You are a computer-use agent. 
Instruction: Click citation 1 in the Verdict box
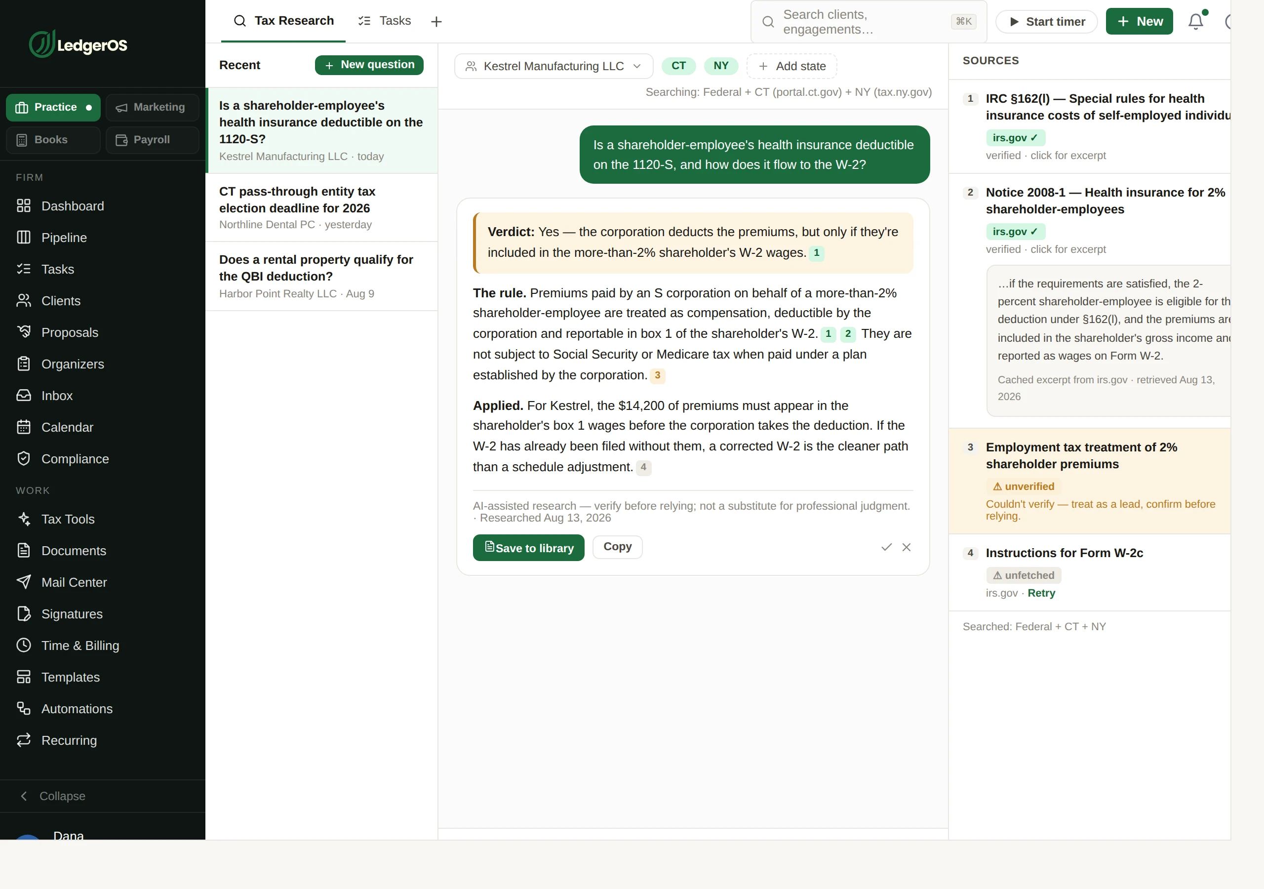point(817,253)
